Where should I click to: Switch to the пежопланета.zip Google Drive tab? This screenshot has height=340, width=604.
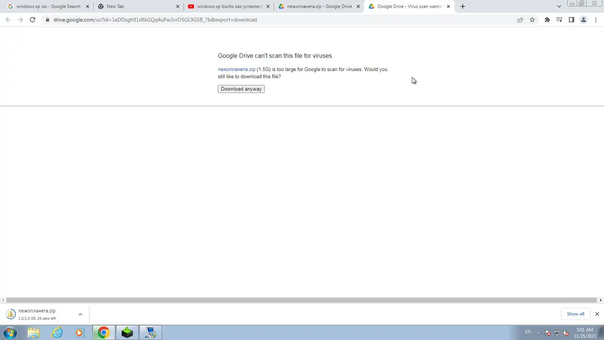[x=319, y=6]
